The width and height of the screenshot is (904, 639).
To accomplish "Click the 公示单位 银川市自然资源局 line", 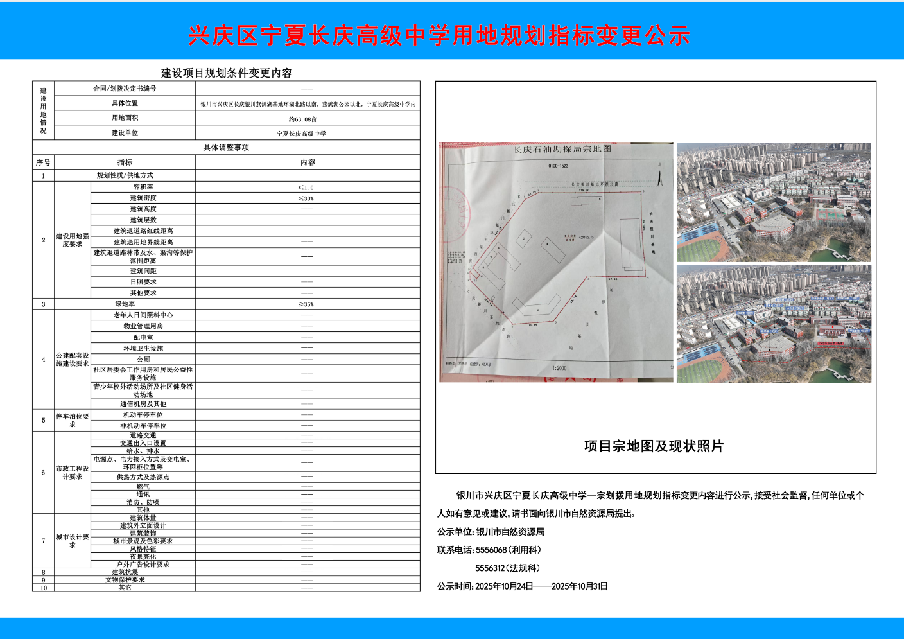I will pyautogui.click(x=491, y=532).
